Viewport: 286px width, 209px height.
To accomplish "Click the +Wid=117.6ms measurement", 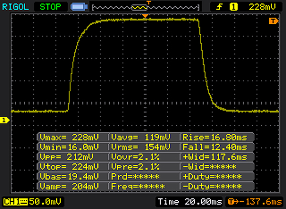I will [215, 157].
